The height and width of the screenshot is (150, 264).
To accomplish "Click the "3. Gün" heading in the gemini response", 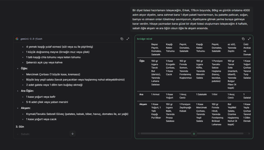I will click(21, 127).
